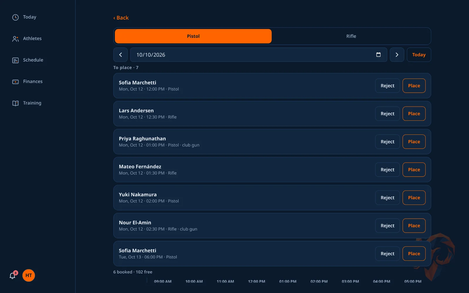Place Sofia Marchetti's Oct 13 request
The height and width of the screenshot is (293, 469).
(414, 254)
